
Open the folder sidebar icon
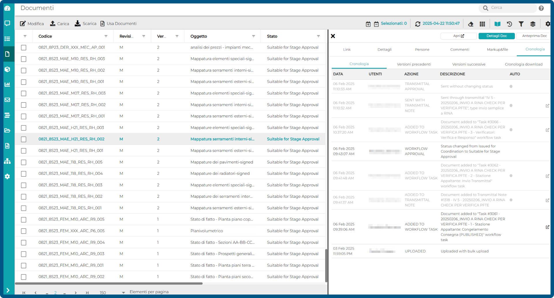8,130
